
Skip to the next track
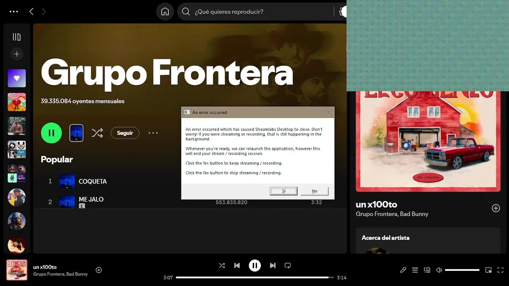point(273,265)
